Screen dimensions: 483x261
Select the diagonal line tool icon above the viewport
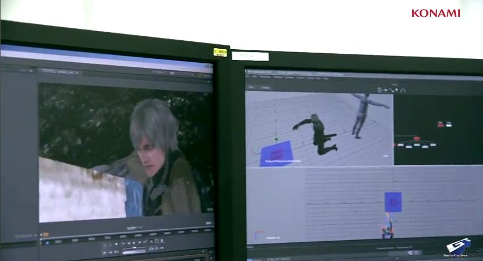391,90
